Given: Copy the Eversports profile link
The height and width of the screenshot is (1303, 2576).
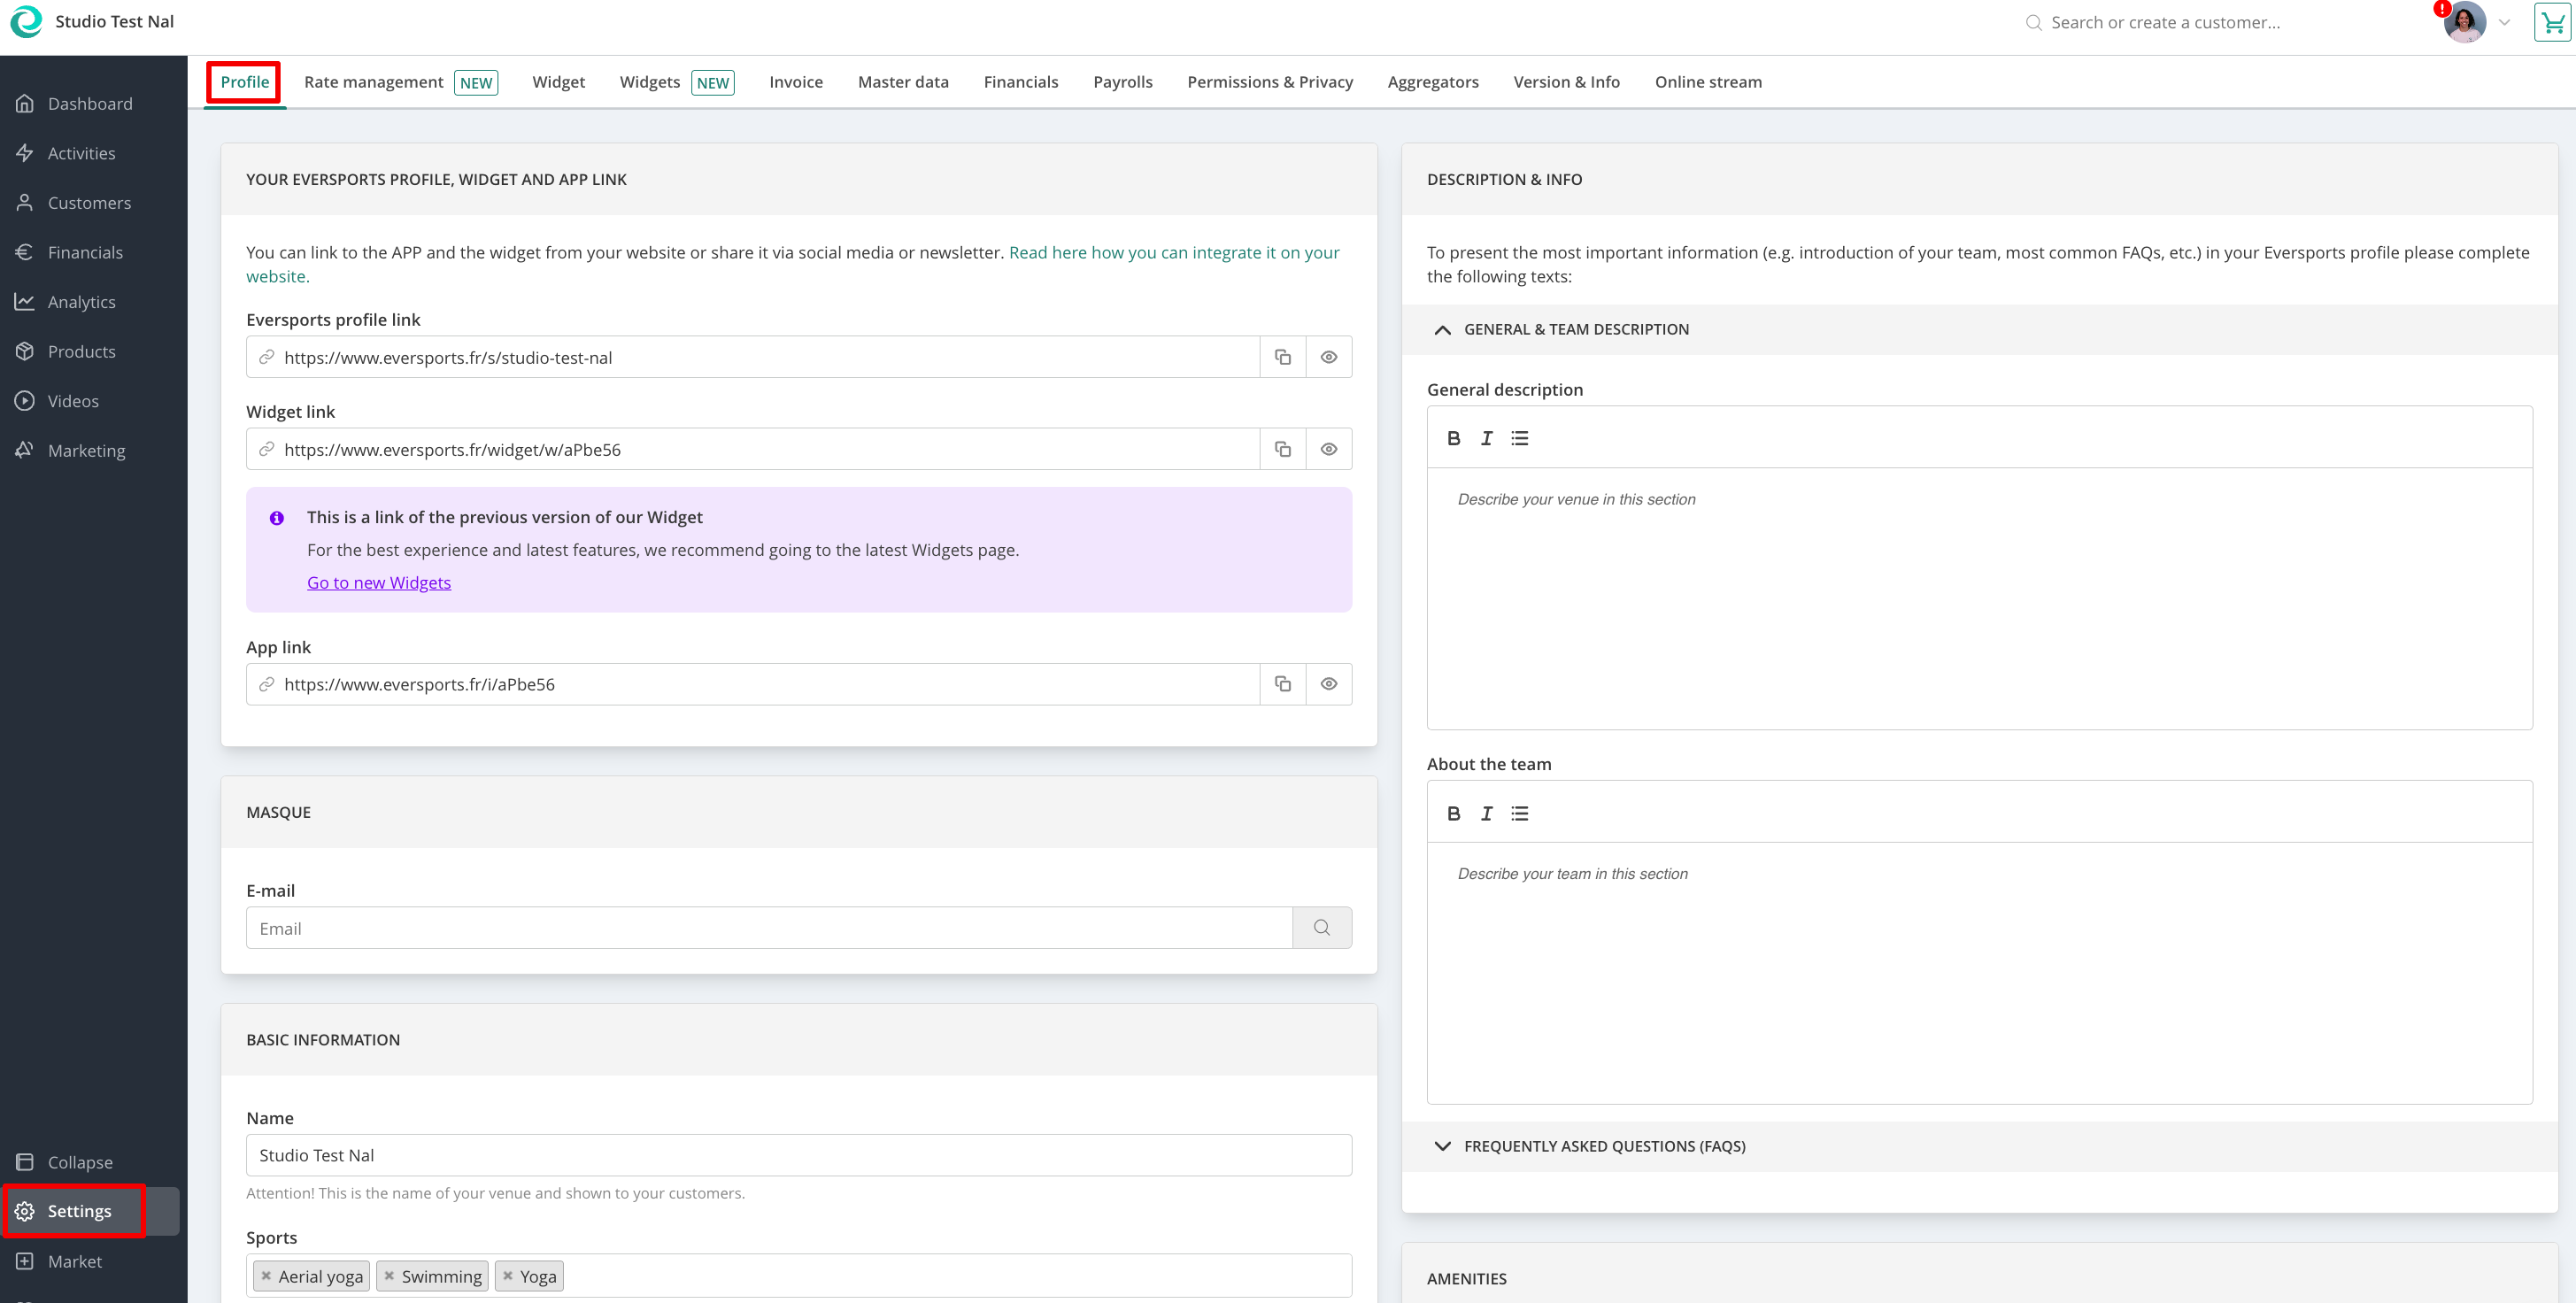Looking at the screenshot, I should pos(1283,357).
